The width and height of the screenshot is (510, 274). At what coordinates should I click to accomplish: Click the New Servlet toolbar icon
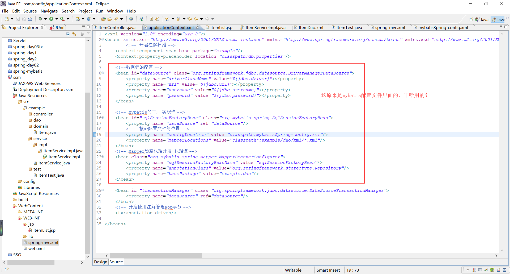89,19
